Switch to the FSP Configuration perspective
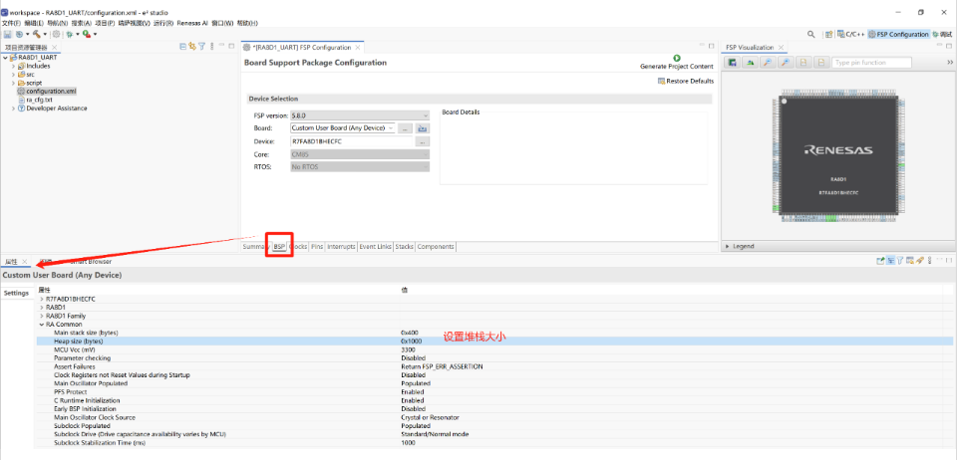This screenshot has width=957, height=460. coord(898,35)
